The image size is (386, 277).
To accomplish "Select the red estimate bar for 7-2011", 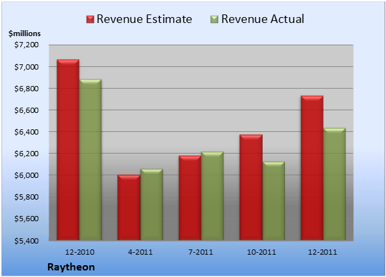I will point(190,198).
